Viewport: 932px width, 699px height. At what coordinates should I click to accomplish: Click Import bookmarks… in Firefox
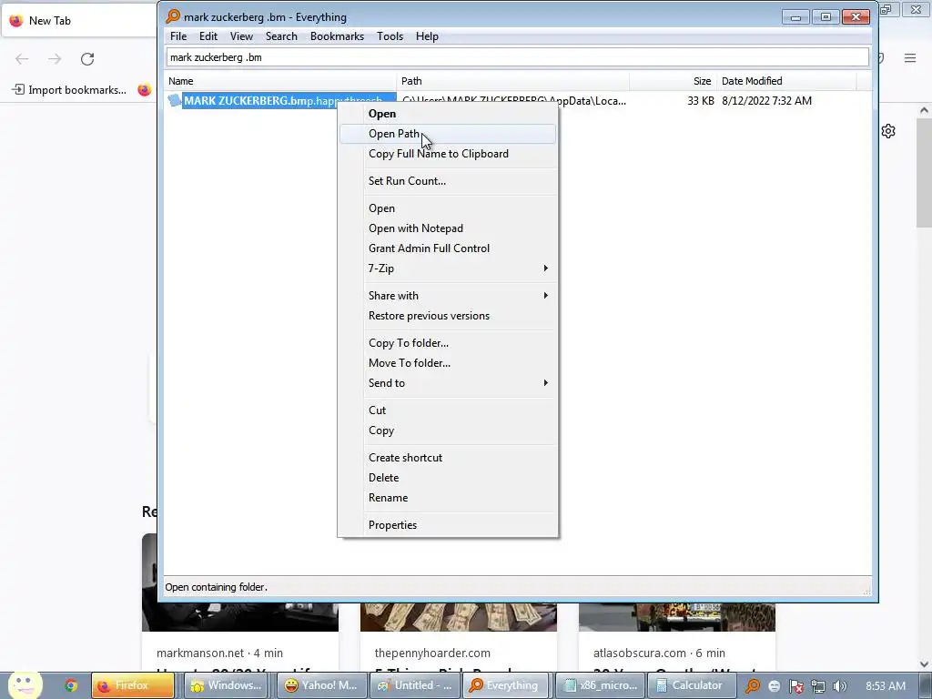pos(69,90)
